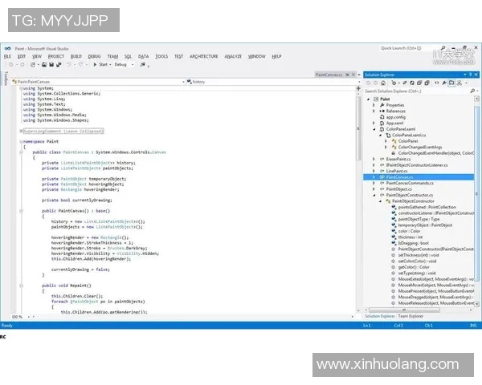Collapse the ColorPanel.xaml tree node
The width and height of the screenshot is (482, 385).
click(x=374, y=129)
